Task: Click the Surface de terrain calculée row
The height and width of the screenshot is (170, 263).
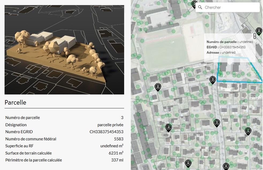Action: [x=64, y=153]
